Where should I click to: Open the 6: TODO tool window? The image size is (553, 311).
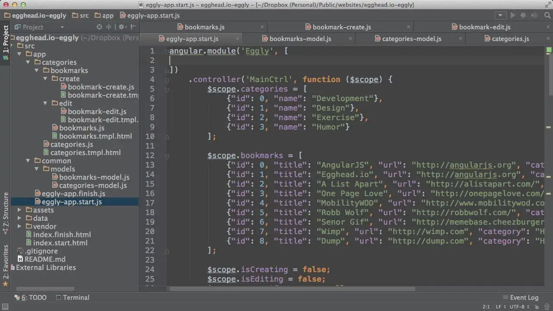[30, 297]
